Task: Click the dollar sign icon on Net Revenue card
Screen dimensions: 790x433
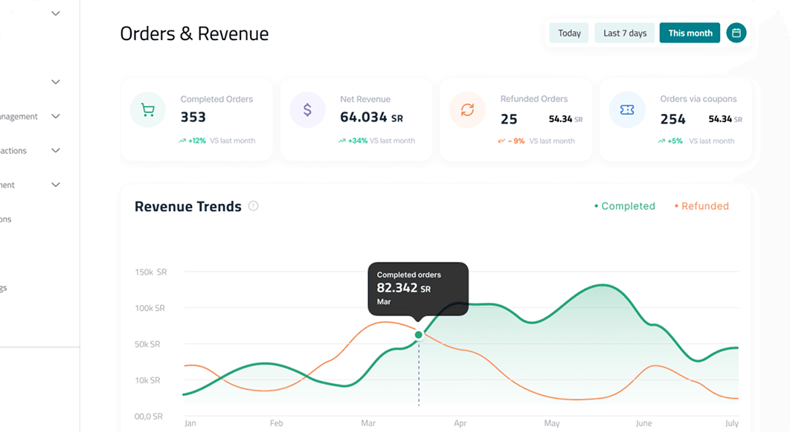Action: click(x=307, y=109)
